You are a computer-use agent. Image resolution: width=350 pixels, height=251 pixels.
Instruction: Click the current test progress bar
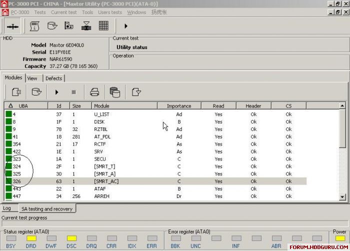pos(175,223)
